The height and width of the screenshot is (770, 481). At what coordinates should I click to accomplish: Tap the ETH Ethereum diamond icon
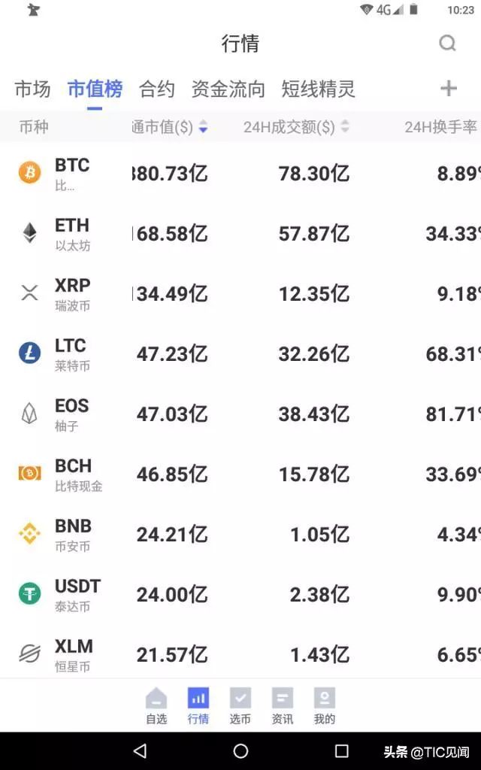click(x=30, y=233)
